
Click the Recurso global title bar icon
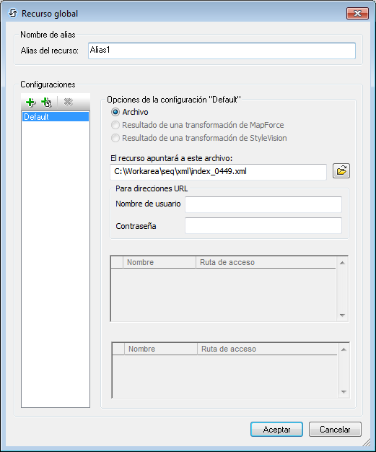click(x=13, y=13)
